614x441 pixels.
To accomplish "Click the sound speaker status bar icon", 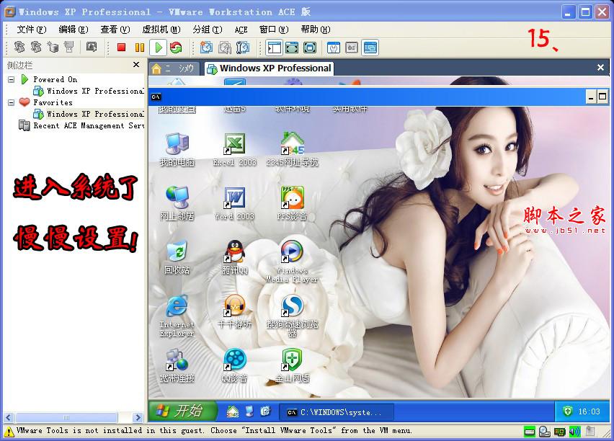I will pos(574,432).
